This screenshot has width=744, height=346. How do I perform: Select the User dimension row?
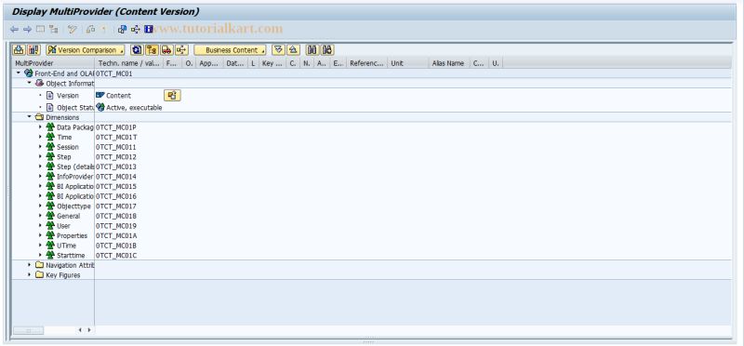[63, 226]
